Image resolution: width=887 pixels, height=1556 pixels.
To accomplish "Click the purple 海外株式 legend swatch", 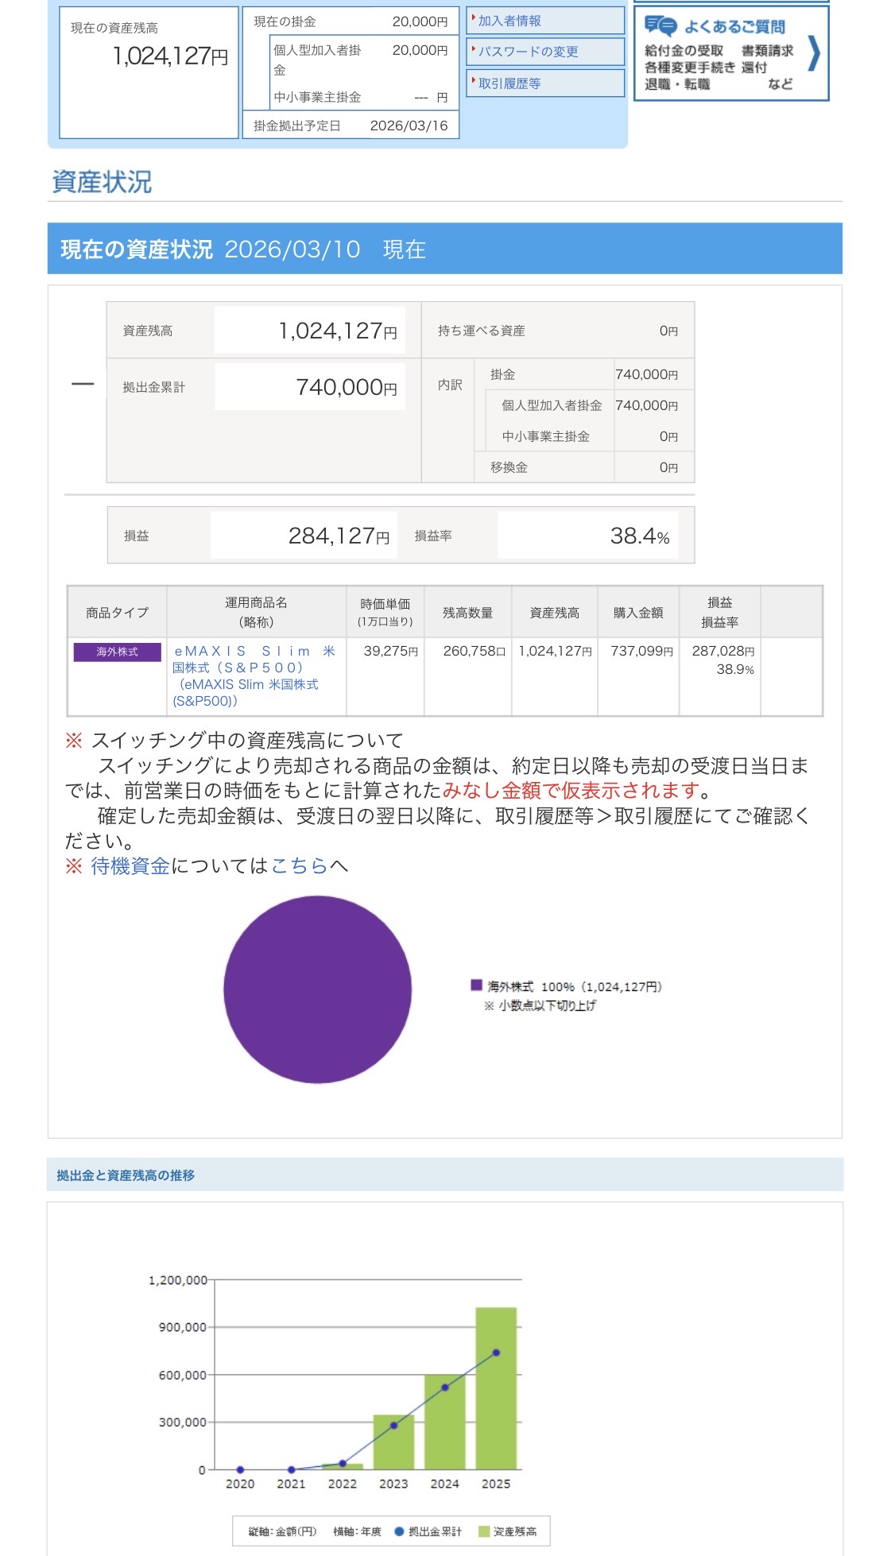I will point(477,985).
